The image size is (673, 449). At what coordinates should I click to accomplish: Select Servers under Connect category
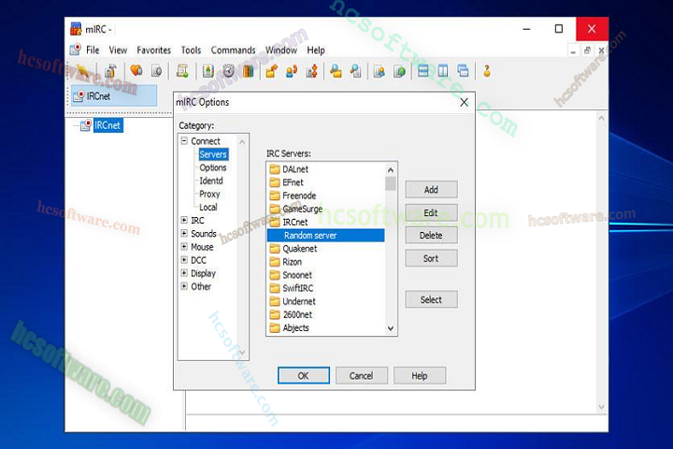[213, 154]
